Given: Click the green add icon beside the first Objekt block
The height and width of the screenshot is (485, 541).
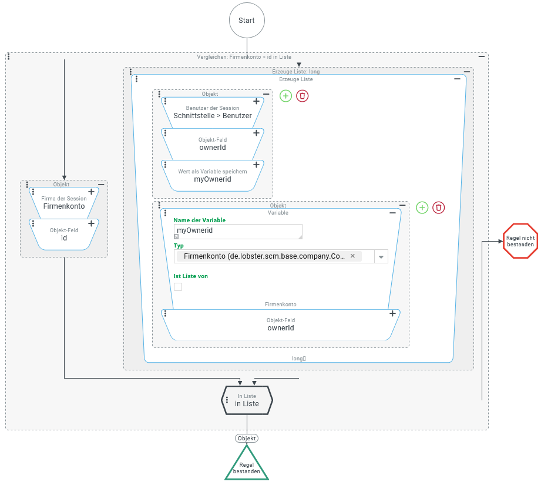Looking at the screenshot, I should click(x=285, y=96).
